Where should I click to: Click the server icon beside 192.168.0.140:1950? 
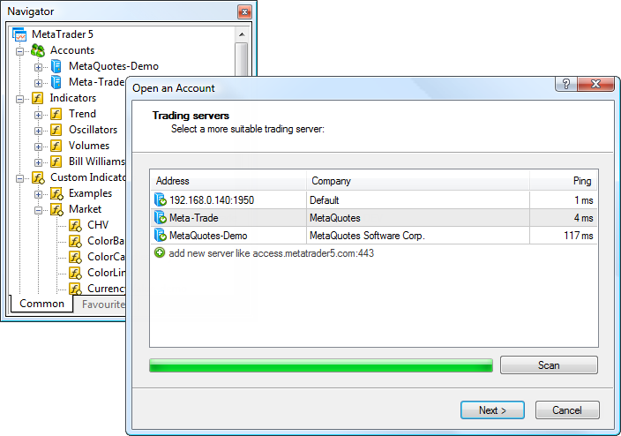160,199
